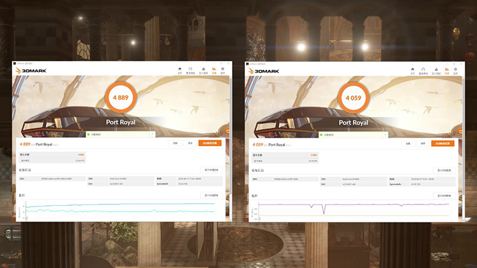
Task: Show system info details in left window
Action: [211, 170]
